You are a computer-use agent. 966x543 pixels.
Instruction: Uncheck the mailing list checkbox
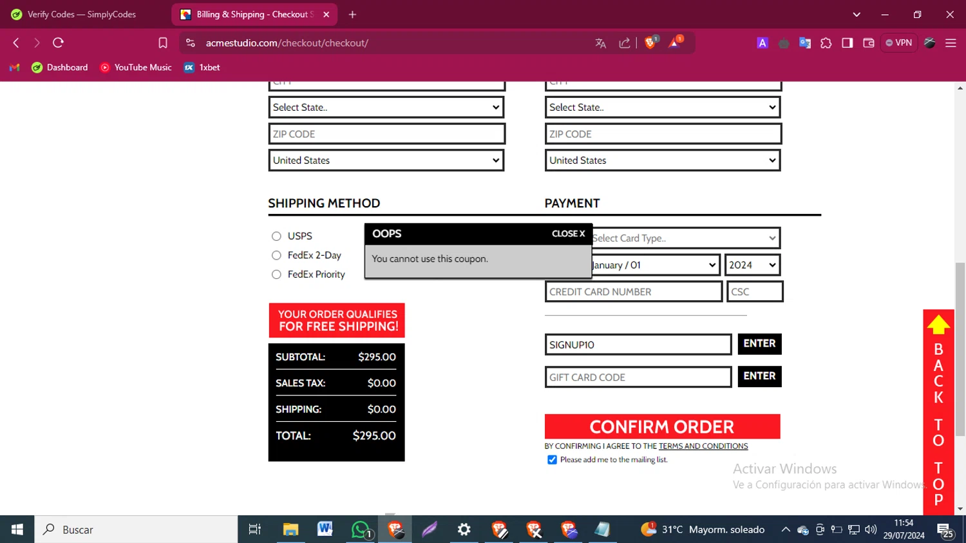pyautogui.click(x=552, y=460)
